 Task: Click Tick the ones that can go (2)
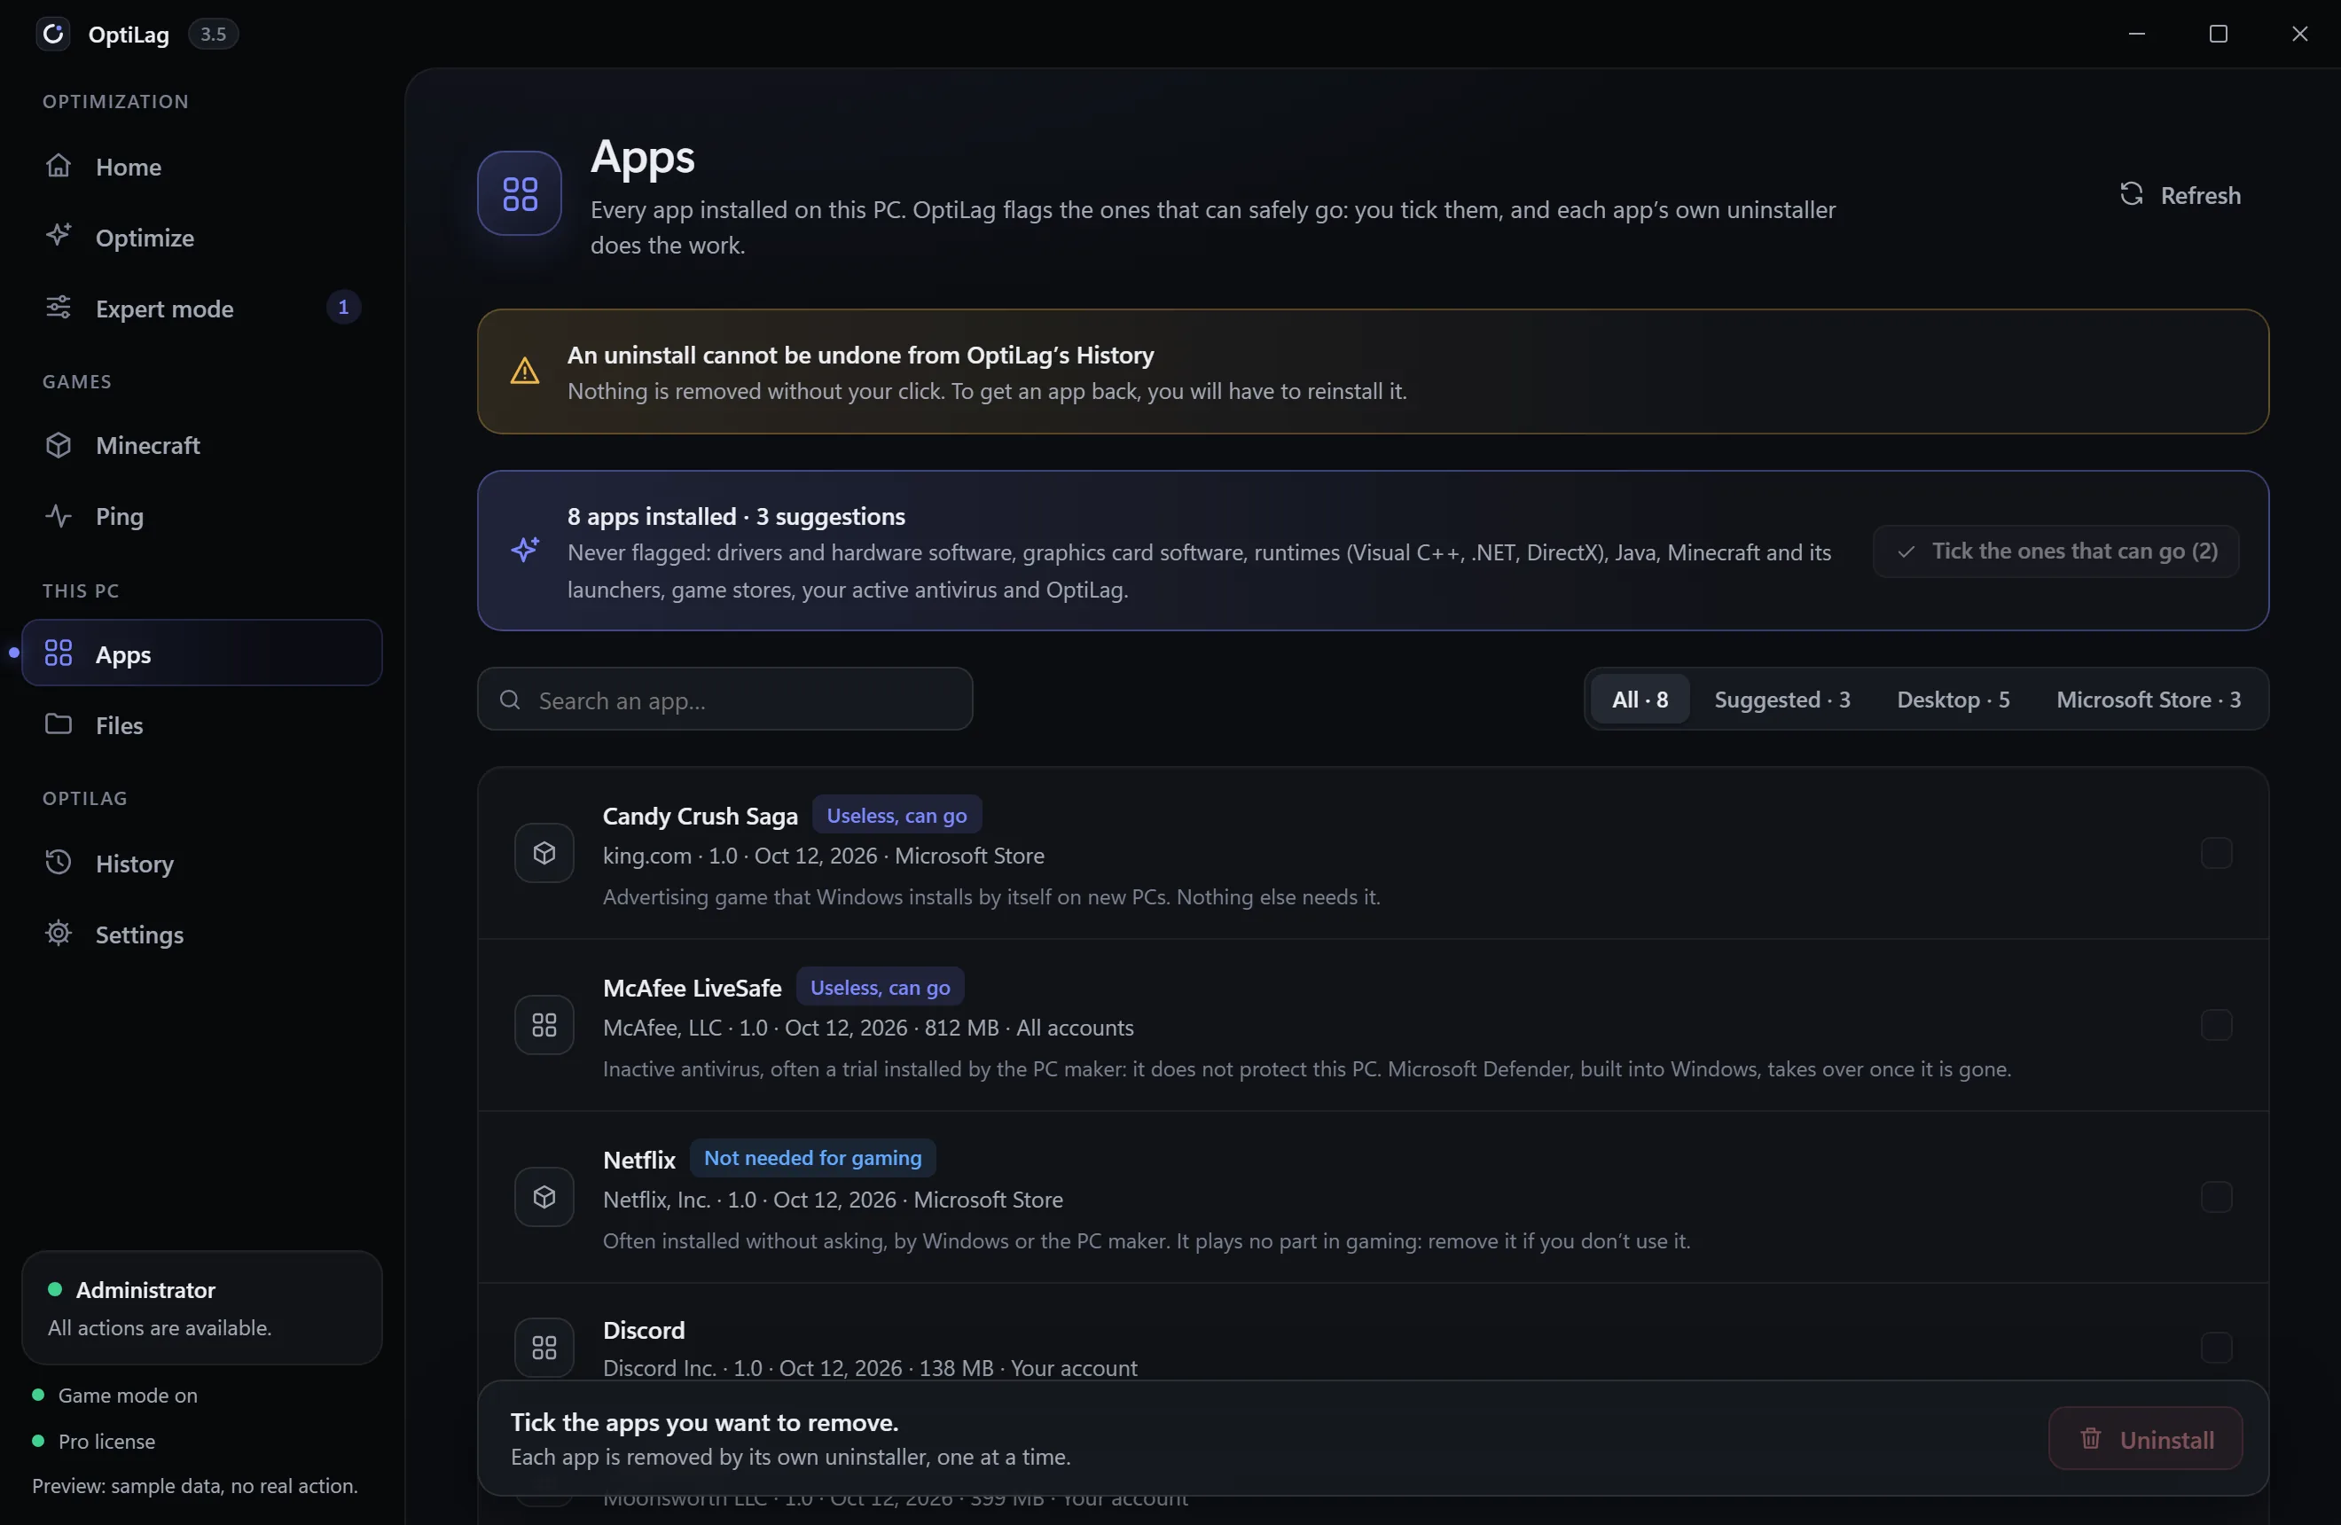point(2055,551)
